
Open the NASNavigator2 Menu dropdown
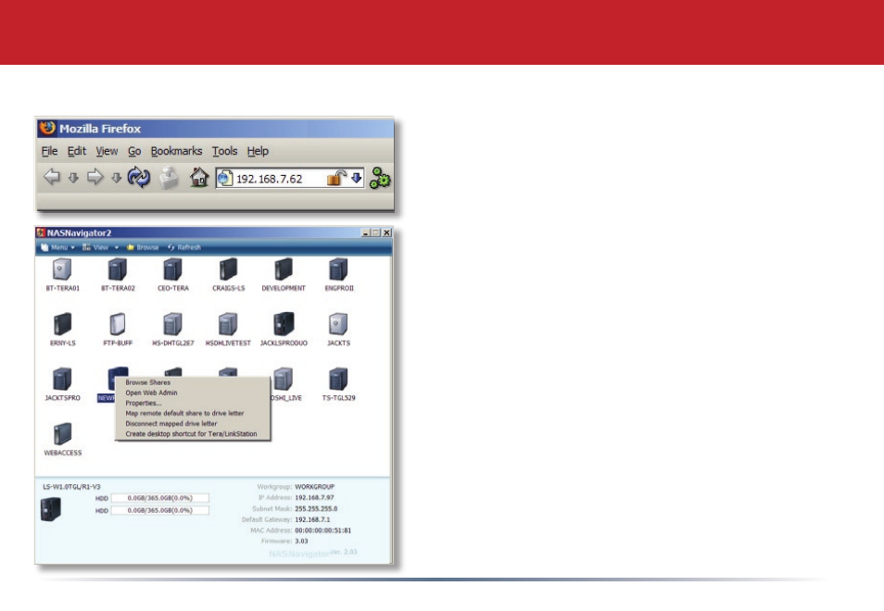pyautogui.click(x=58, y=247)
